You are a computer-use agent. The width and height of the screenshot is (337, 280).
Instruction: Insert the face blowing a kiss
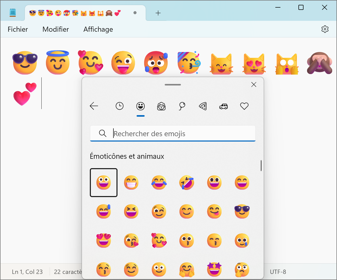(x=131, y=240)
